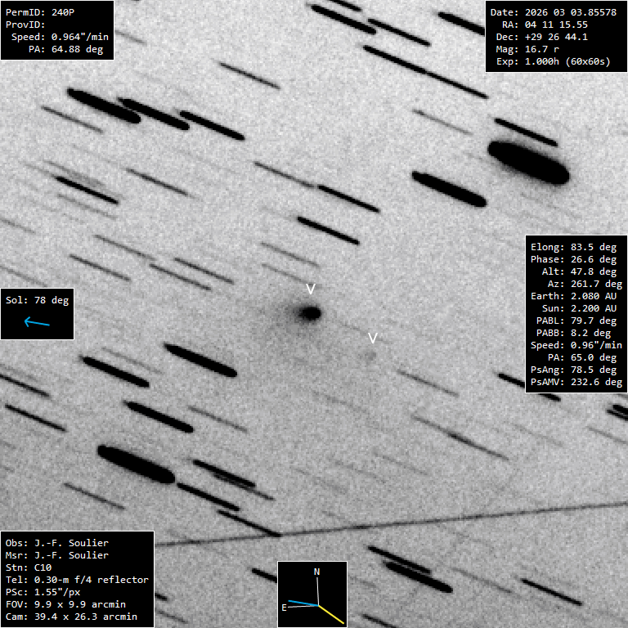Click the E label on the compass
Image resolution: width=628 pixels, height=628 pixels.
point(285,607)
